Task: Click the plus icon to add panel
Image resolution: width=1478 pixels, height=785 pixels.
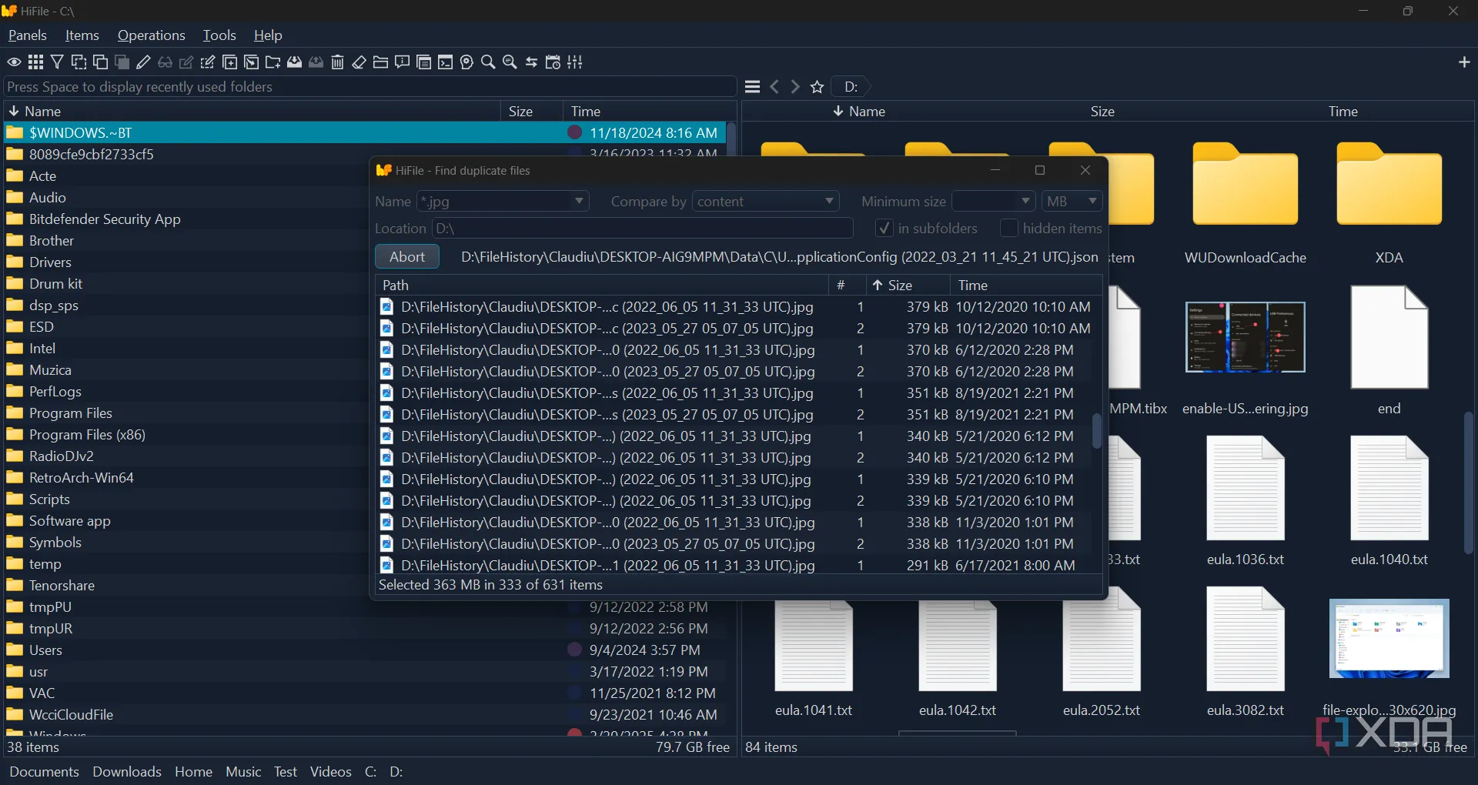Action: [x=1463, y=62]
